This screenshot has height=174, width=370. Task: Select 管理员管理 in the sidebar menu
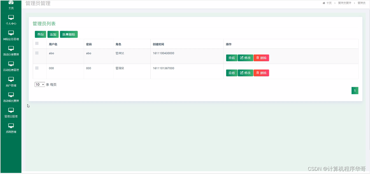[x=11, y=113]
